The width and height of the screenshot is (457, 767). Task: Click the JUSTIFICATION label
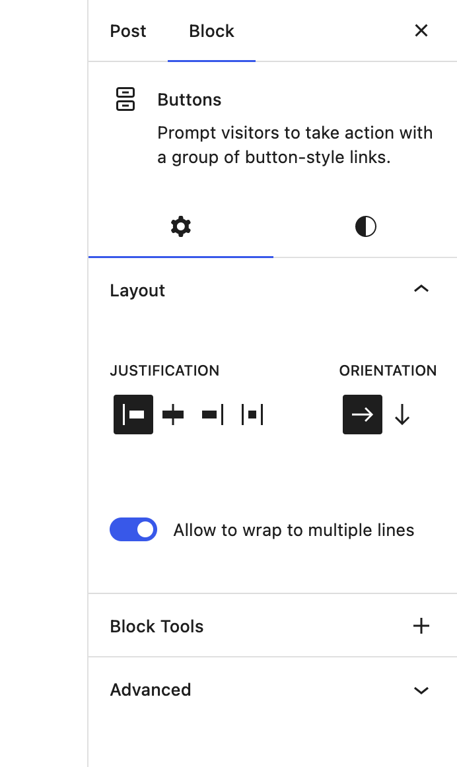click(x=164, y=370)
